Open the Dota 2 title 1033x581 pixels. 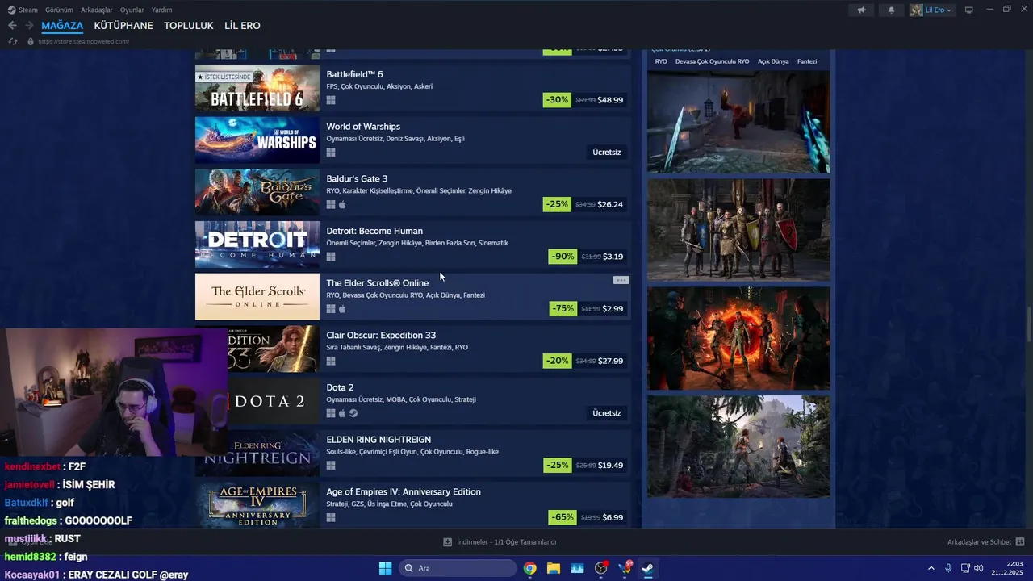(340, 387)
